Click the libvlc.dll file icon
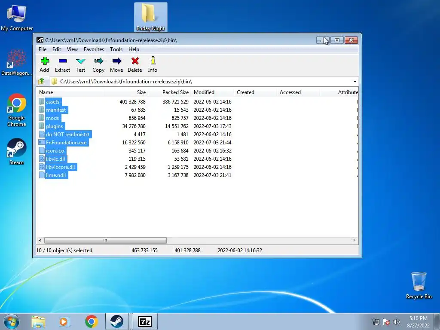This screenshot has height=330, width=440. [x=42, y=159]
